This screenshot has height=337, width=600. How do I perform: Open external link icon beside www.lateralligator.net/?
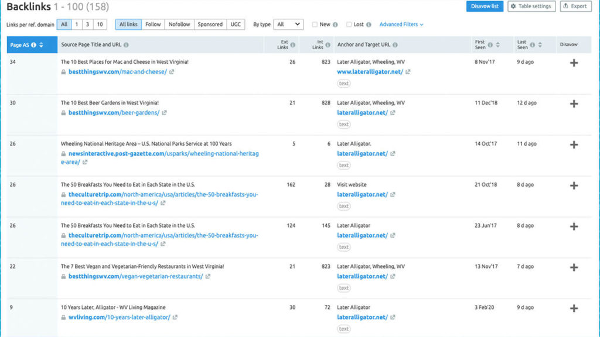pos(408,72)
